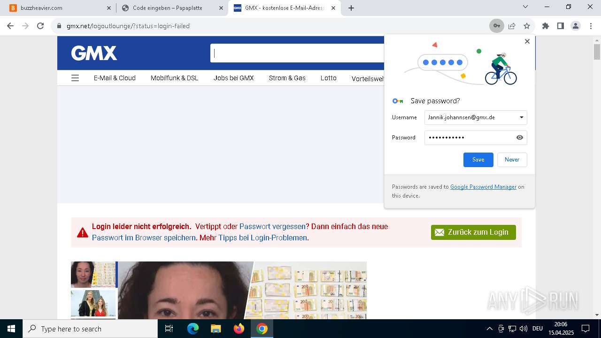The width and height of the screenshot is (601, 338).
Task: Click the browser back arrow
Action: click(10, 26)
